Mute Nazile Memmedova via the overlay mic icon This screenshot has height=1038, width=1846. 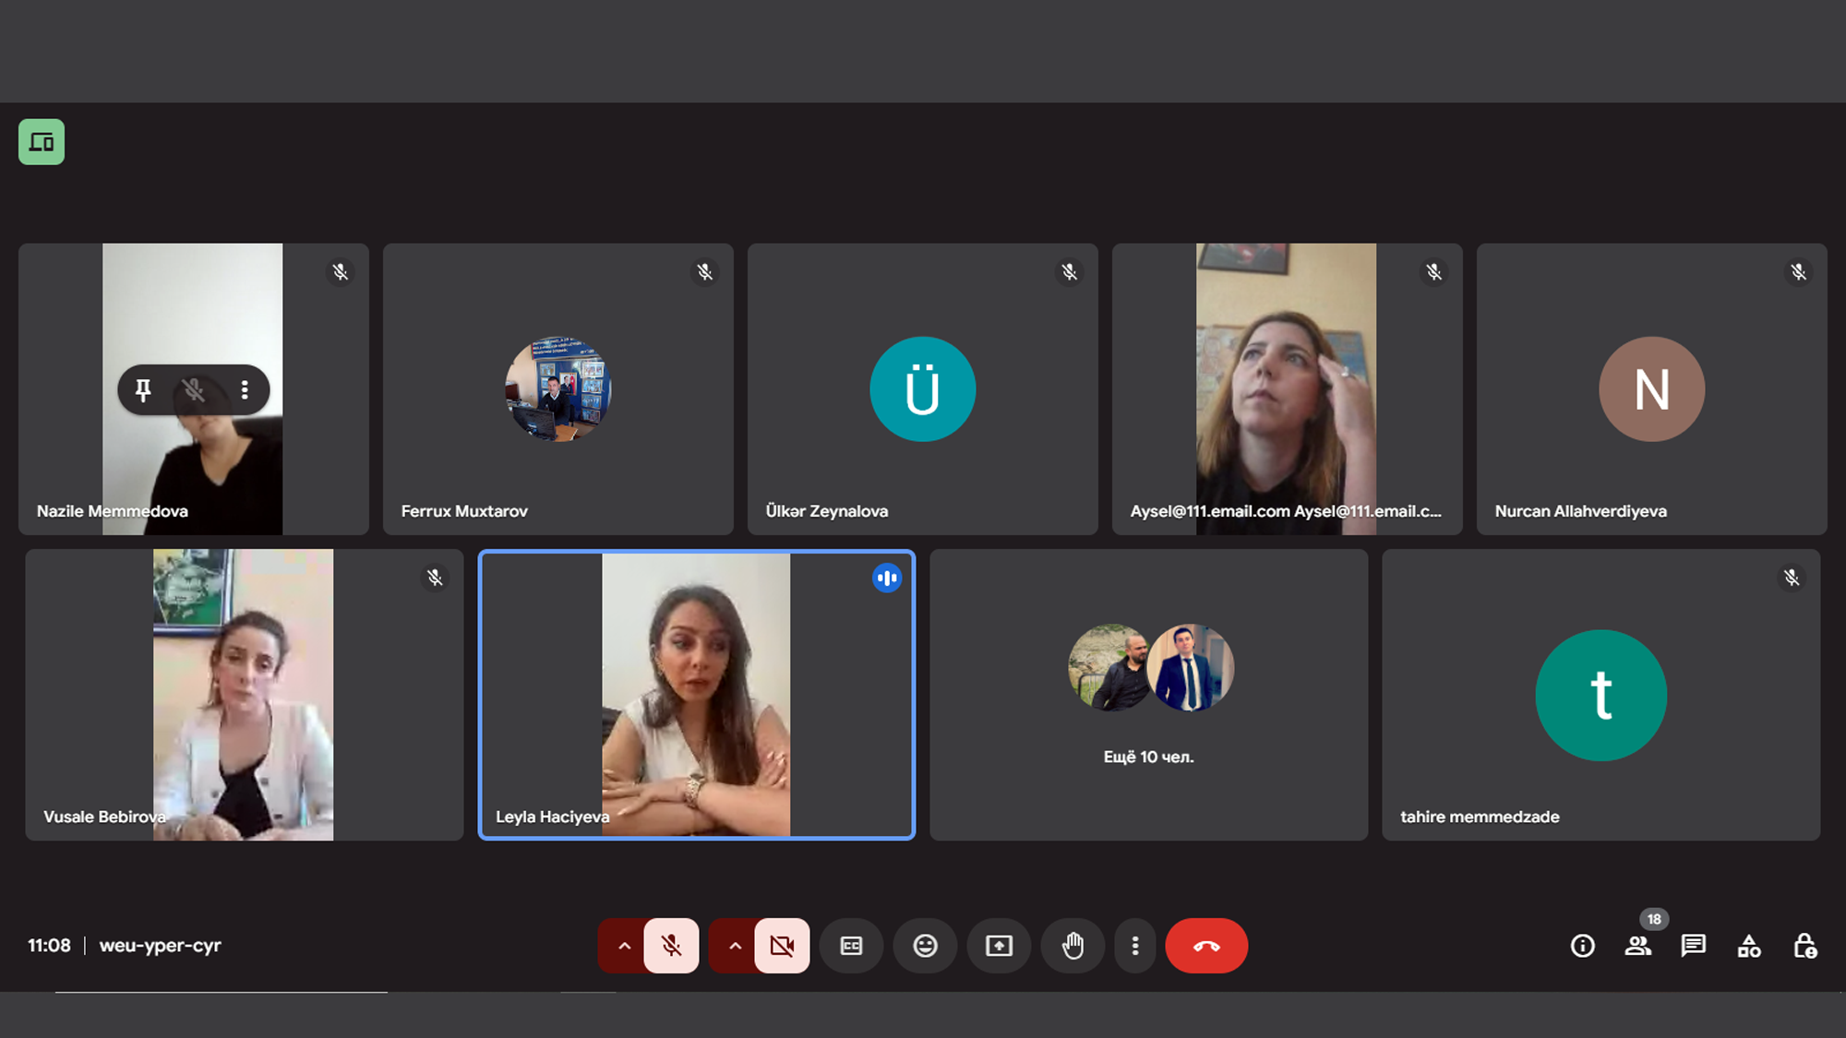click(194, 389)
